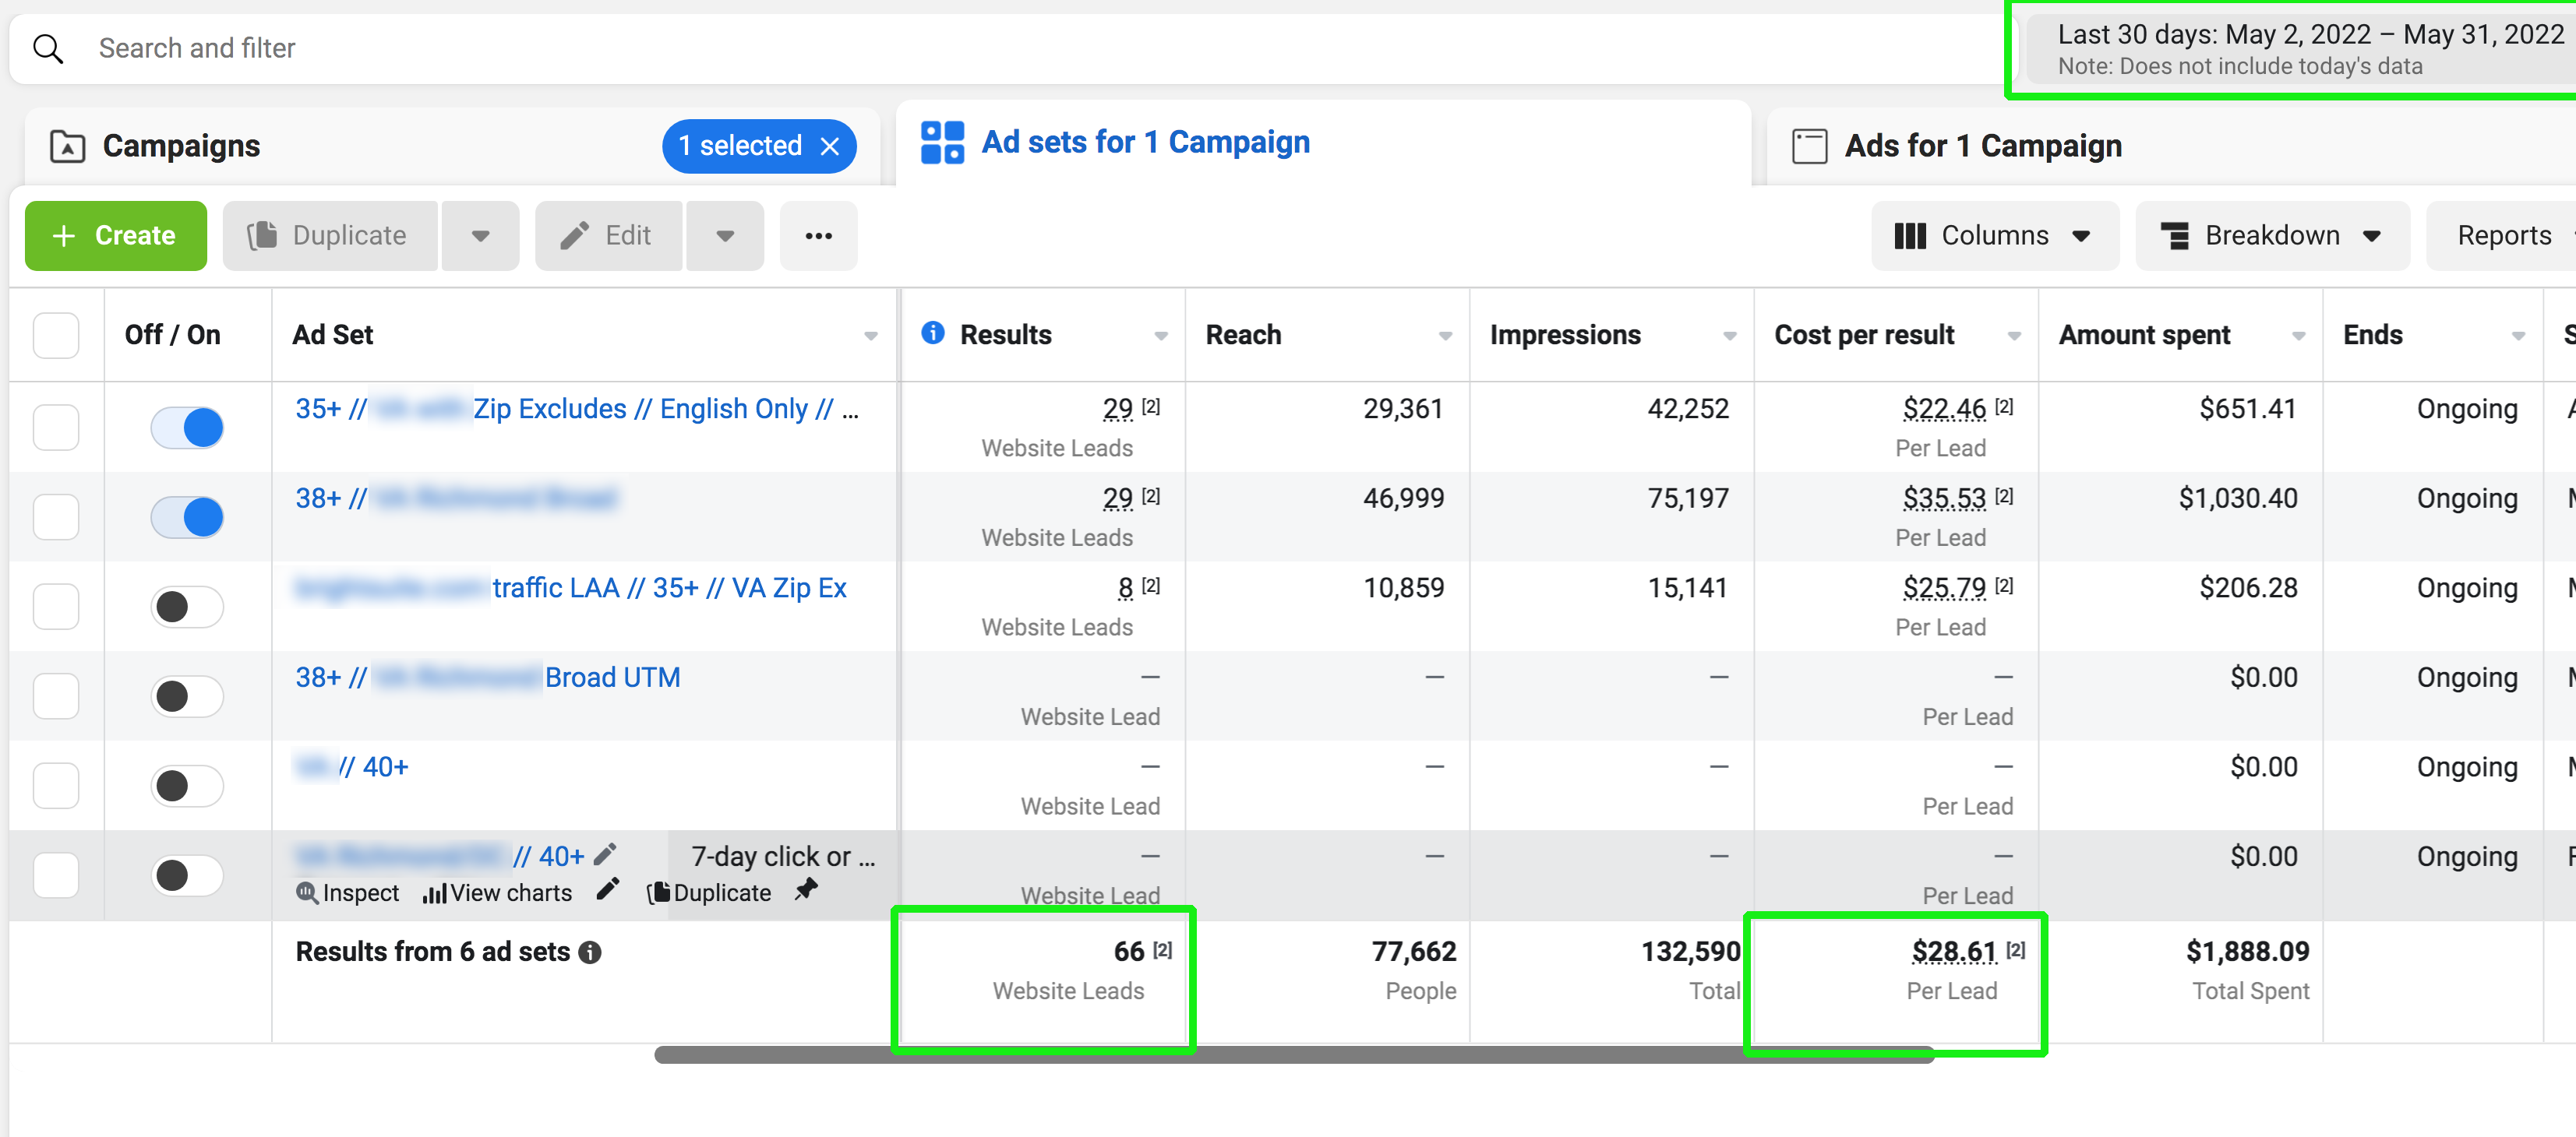2576x1137 pixels.
Task: Open the Results column header menu arrow
Action: pos(1161,336)
